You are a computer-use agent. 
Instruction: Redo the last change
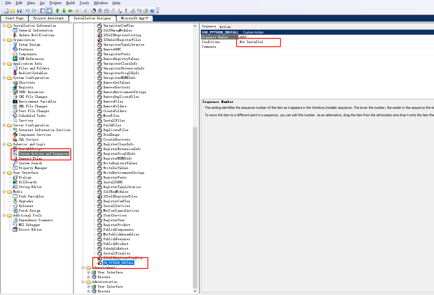(x=34, y=11)
